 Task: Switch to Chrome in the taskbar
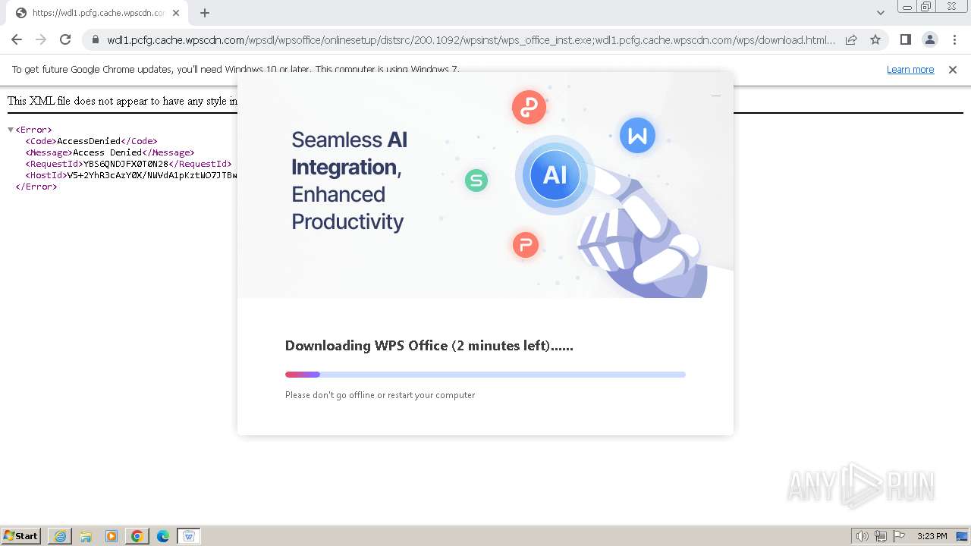137,536
